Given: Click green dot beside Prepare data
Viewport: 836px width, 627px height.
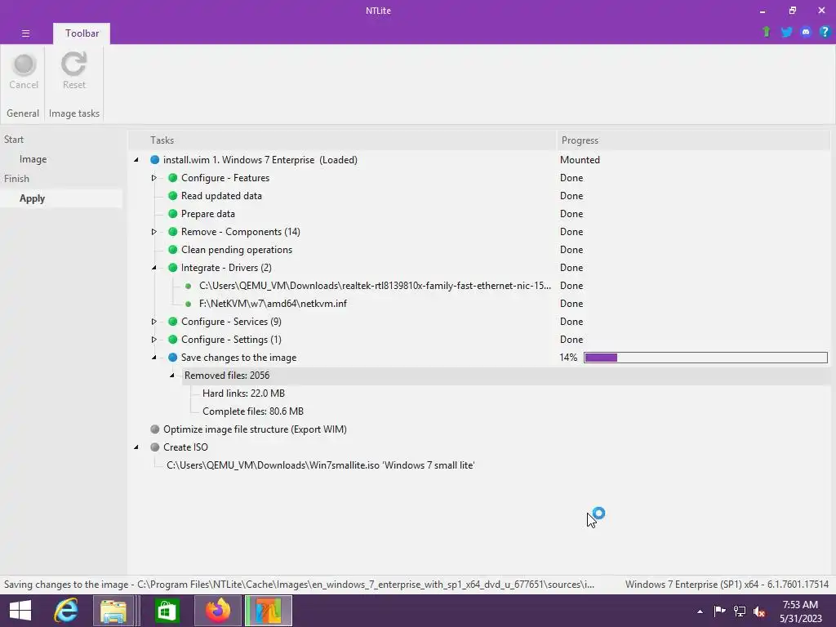Looking at the screenshot, I should [173, 214].
